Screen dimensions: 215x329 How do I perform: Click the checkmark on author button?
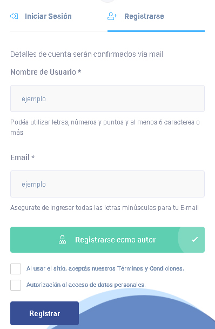coord(194,239)
